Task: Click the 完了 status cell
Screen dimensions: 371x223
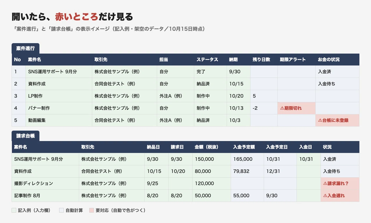Action: click(x=211, y=72)
